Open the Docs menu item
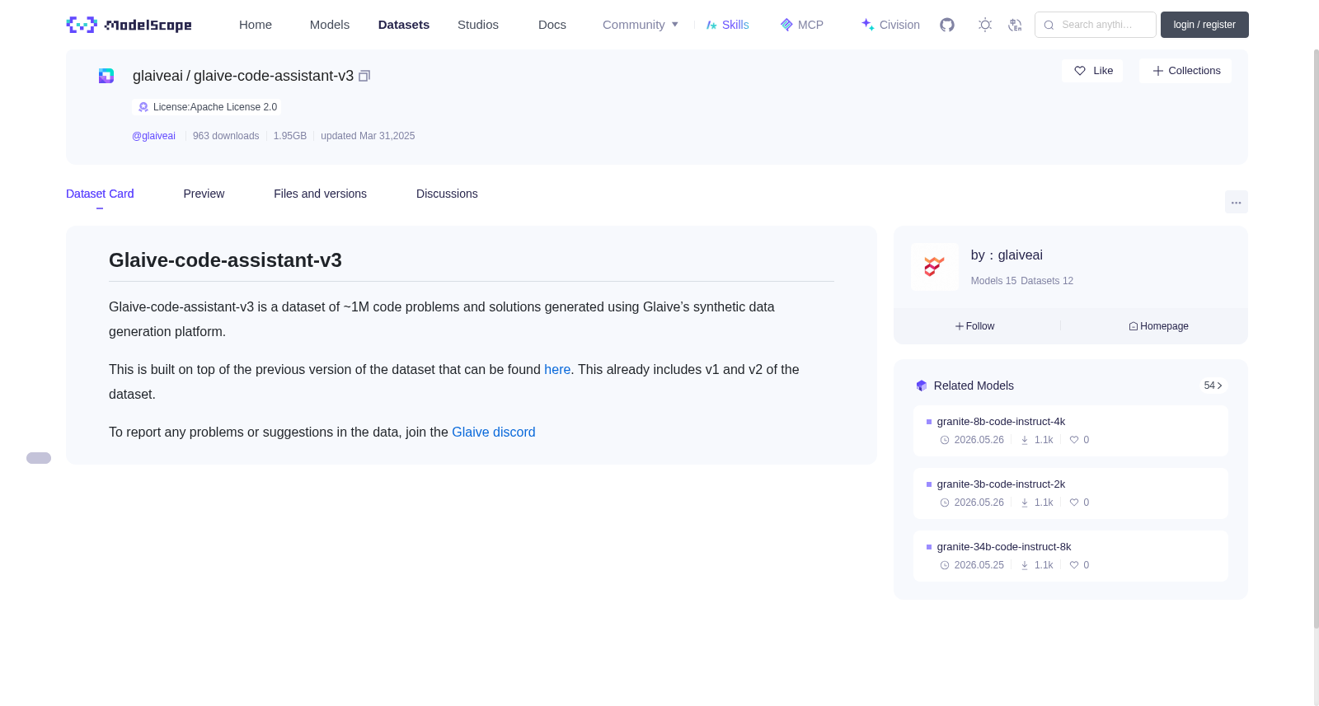 click(552, 25)
